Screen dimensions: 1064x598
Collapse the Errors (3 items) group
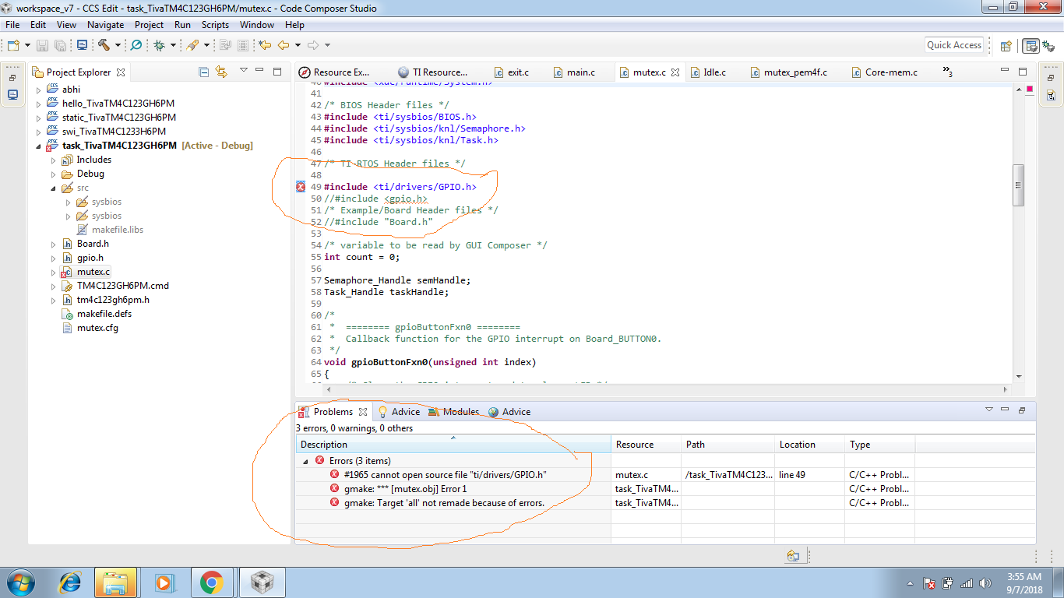(306, 461)
